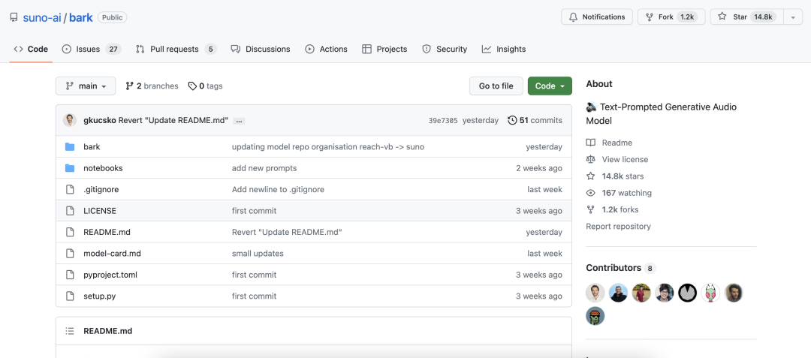811x358 pixels.
Task: Click the folder icon of the bark row
Action: pos(70,146)
